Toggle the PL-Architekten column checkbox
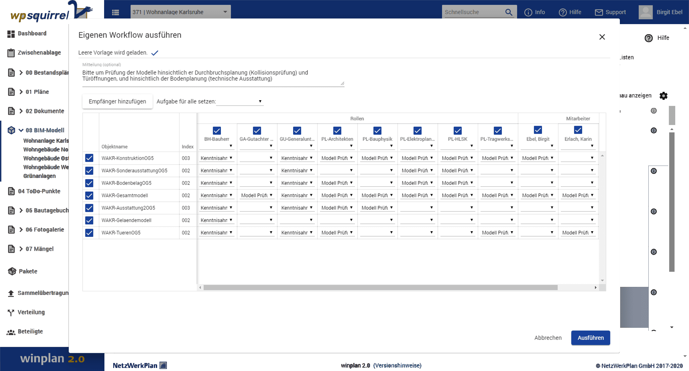This screenshot has width=689, height=371. pos(337,130)
